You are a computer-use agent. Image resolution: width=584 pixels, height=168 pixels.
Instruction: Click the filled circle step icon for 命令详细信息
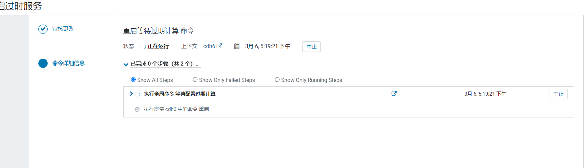pos(43,64)
